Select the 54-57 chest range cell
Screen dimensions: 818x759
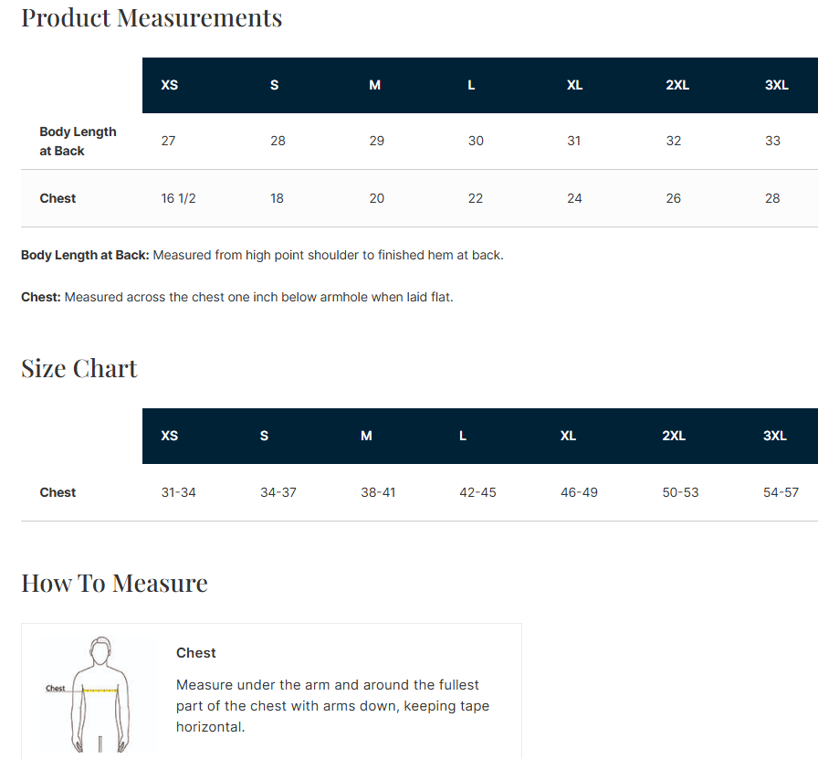pyautogui.click(x=781, y=492)
